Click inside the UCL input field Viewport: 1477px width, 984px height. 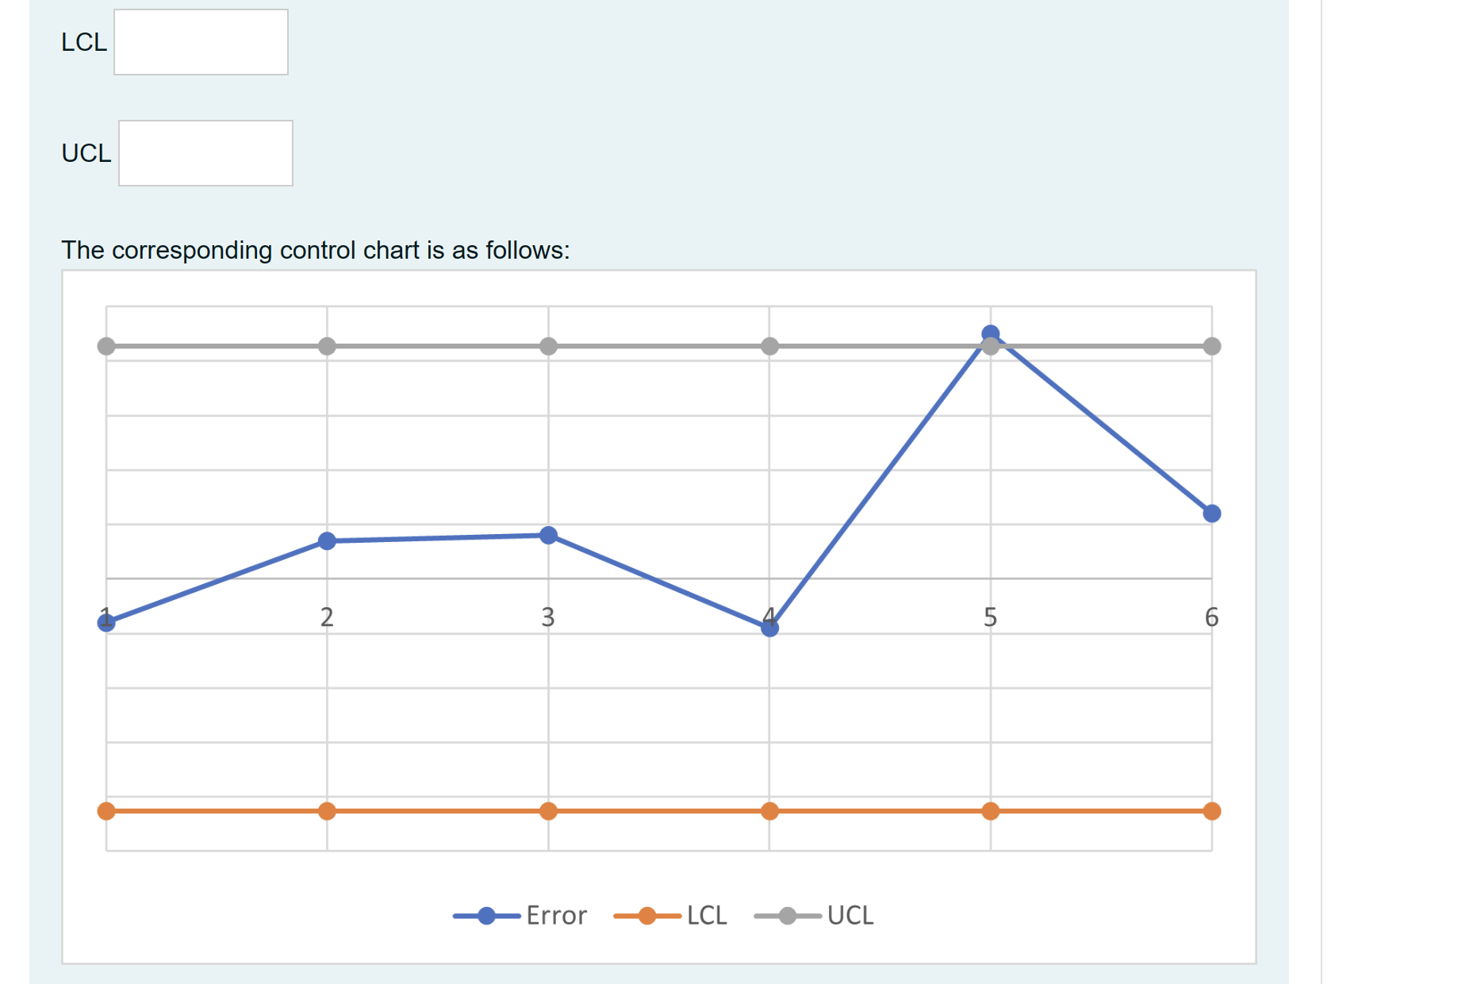205,154
